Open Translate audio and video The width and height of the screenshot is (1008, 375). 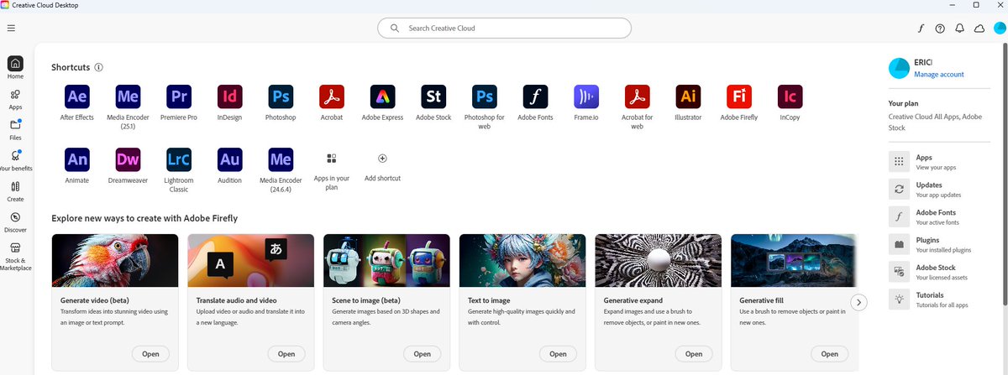coord(286,354)
